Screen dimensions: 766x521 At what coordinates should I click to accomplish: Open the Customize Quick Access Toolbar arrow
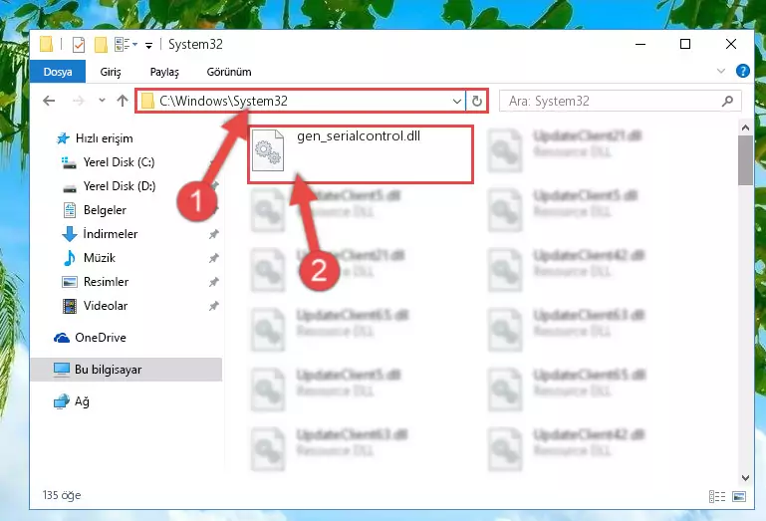pyautogui.click(x=148, y=46)
